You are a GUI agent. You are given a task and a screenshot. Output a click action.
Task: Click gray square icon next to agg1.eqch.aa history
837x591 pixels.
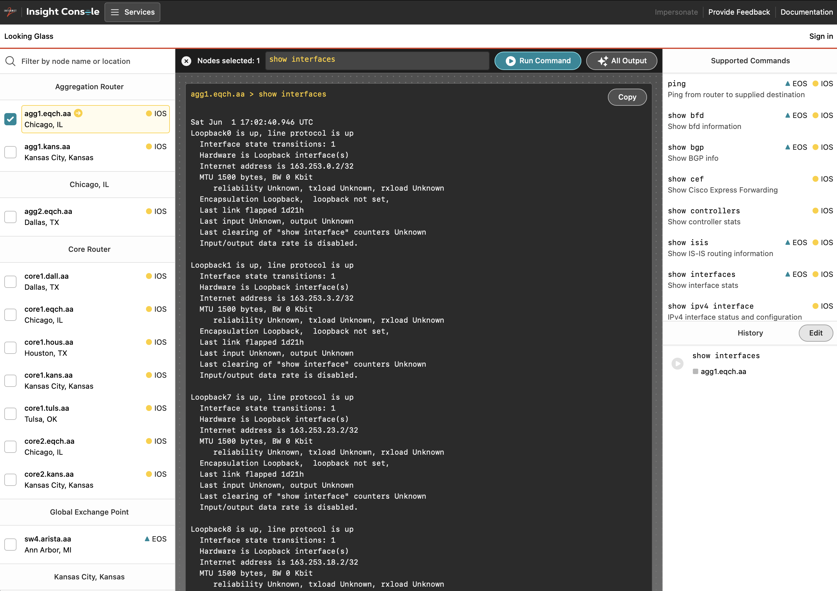[695, 372]
